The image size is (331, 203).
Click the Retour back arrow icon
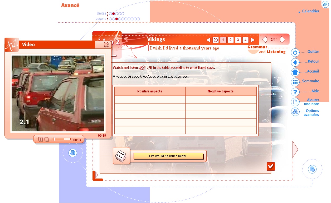tap(295, 62)
